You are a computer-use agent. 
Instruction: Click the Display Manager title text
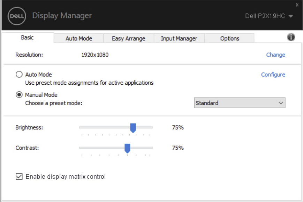(x=62, y=16)
